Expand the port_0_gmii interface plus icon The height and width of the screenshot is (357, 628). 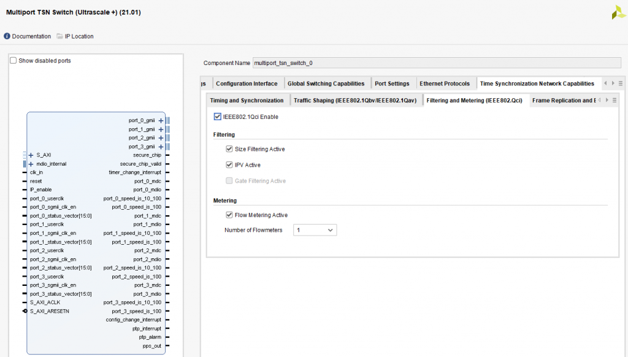(x=161, y=121)
